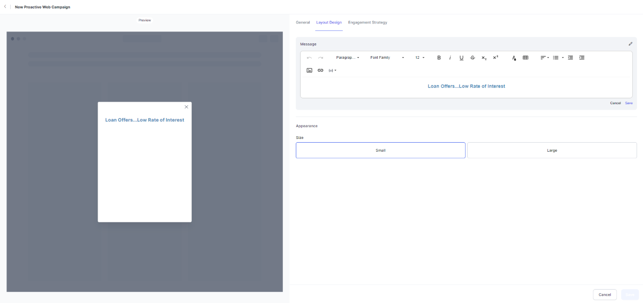Open the Paragraph style dropdown
This screenshot has width=643, height=303.
click(x=347, y=58)
